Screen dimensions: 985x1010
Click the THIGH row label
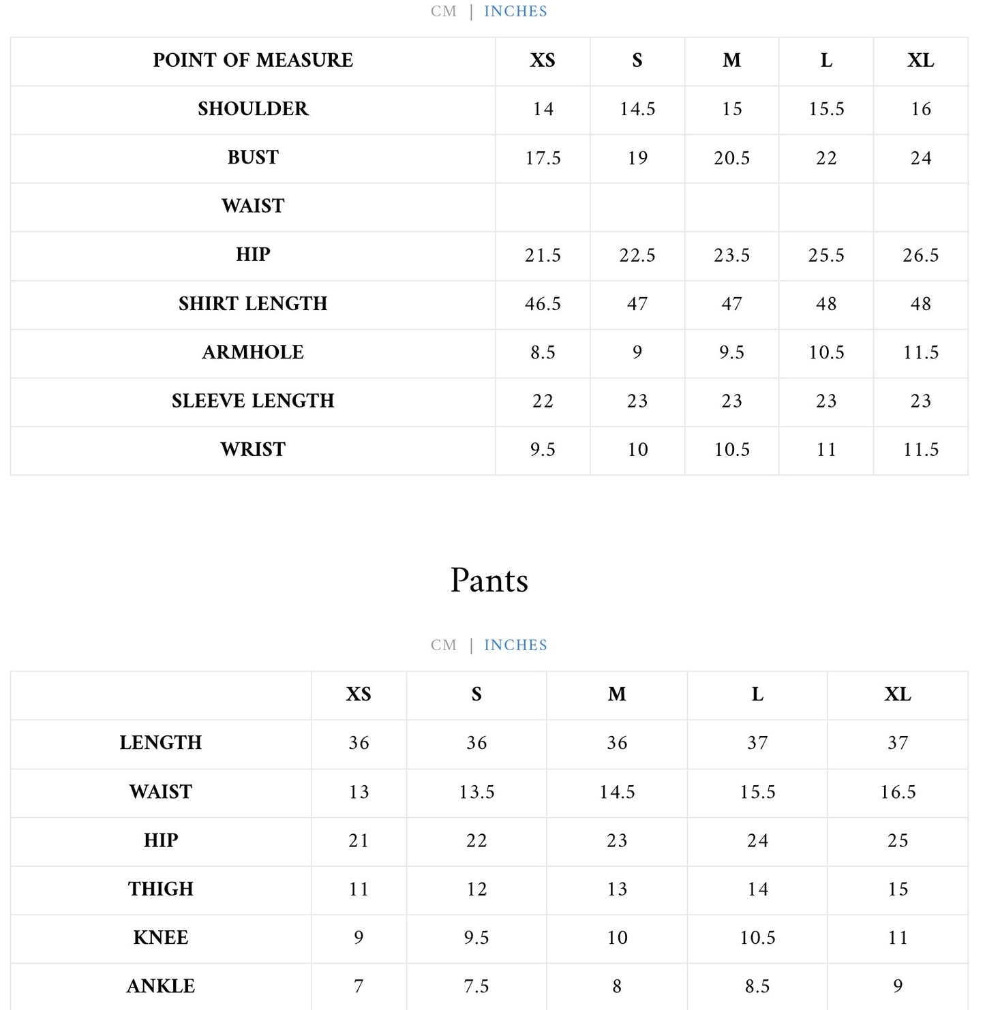point(161,889)
